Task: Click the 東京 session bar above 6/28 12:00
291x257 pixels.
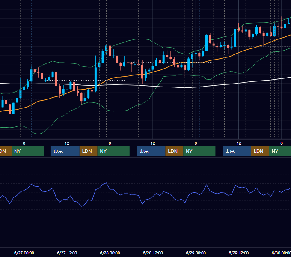Action: pyautogui.click(x=151, y=151)
